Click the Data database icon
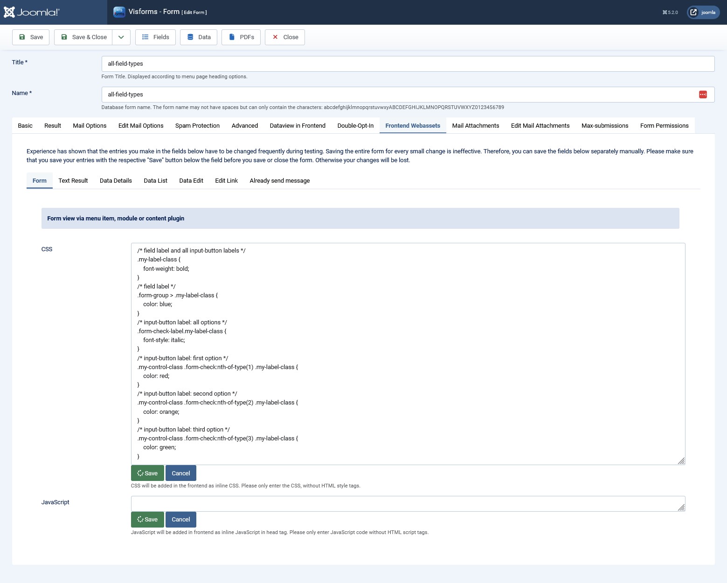Screen dimensions: 727x583 [189, 37]
